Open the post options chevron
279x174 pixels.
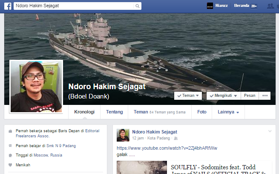[x=270, y=131]
